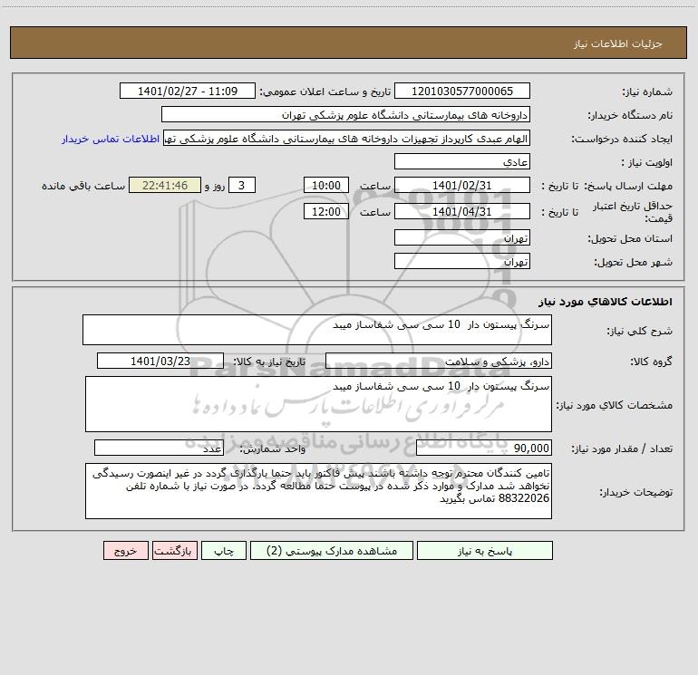
Task: Click the گروه کالا label
Action: pos(651,362)
